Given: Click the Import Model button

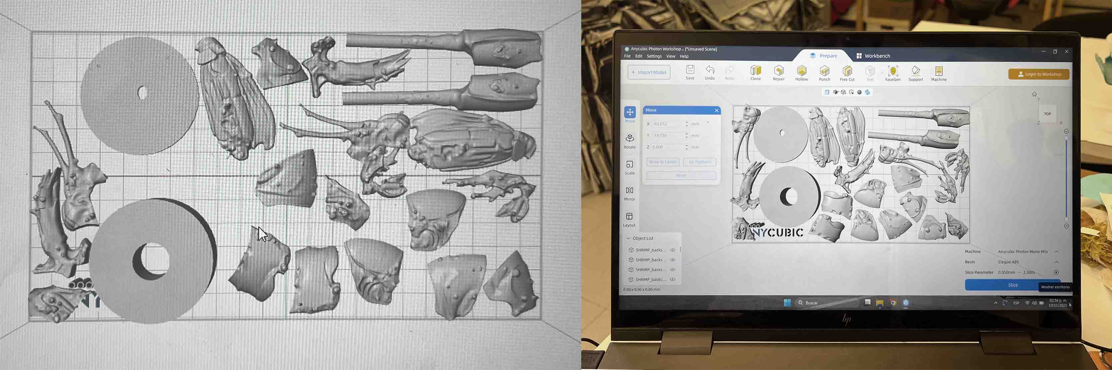Looking at the screenshot, I should point(649,72).
